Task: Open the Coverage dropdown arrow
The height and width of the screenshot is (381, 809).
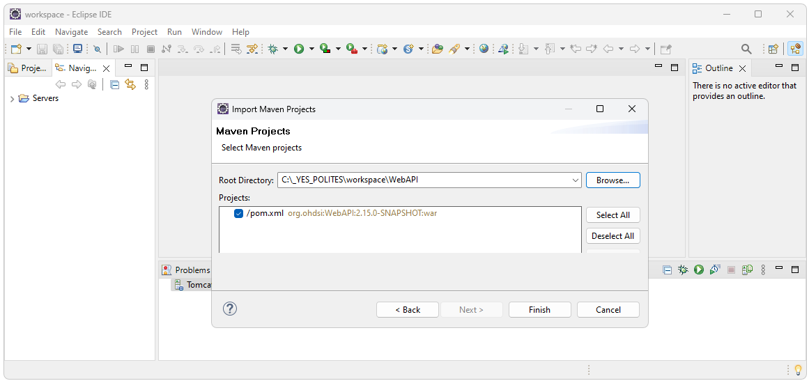Action: click(x=338, y=49)
